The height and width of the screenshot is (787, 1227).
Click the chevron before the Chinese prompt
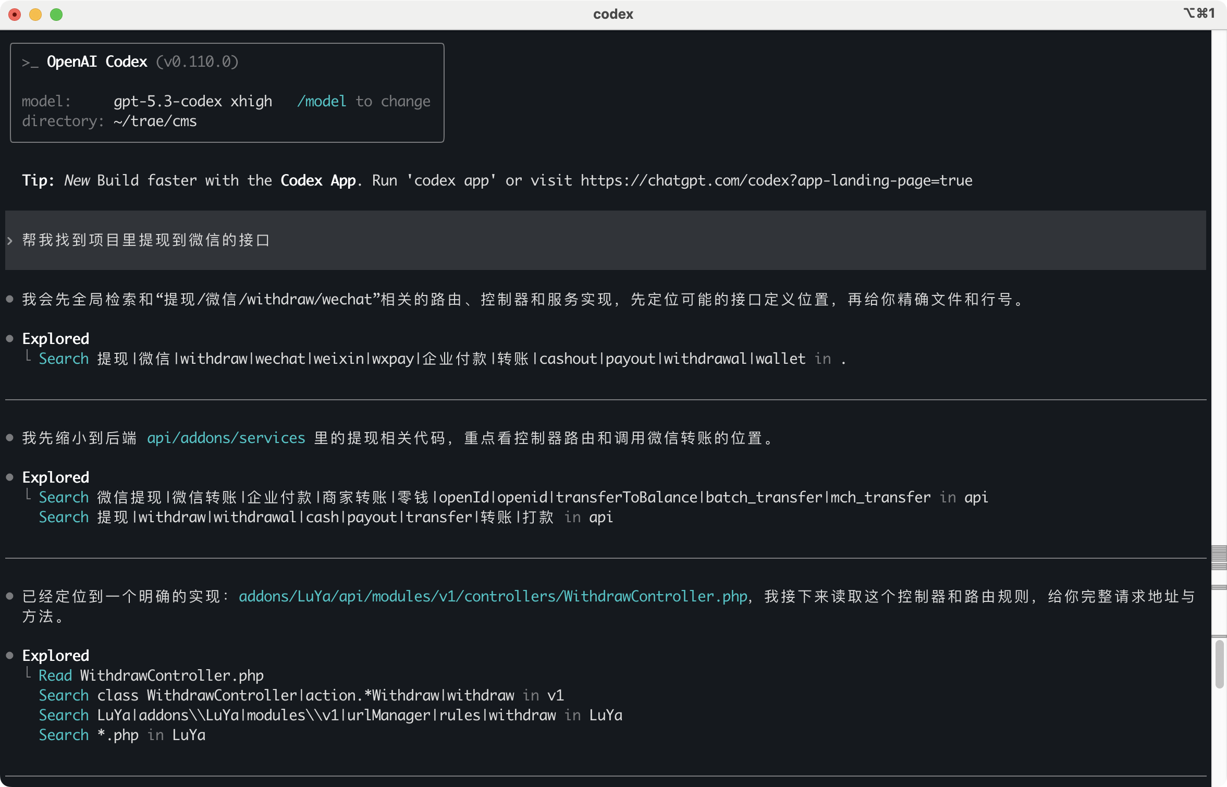click(10, 240)
